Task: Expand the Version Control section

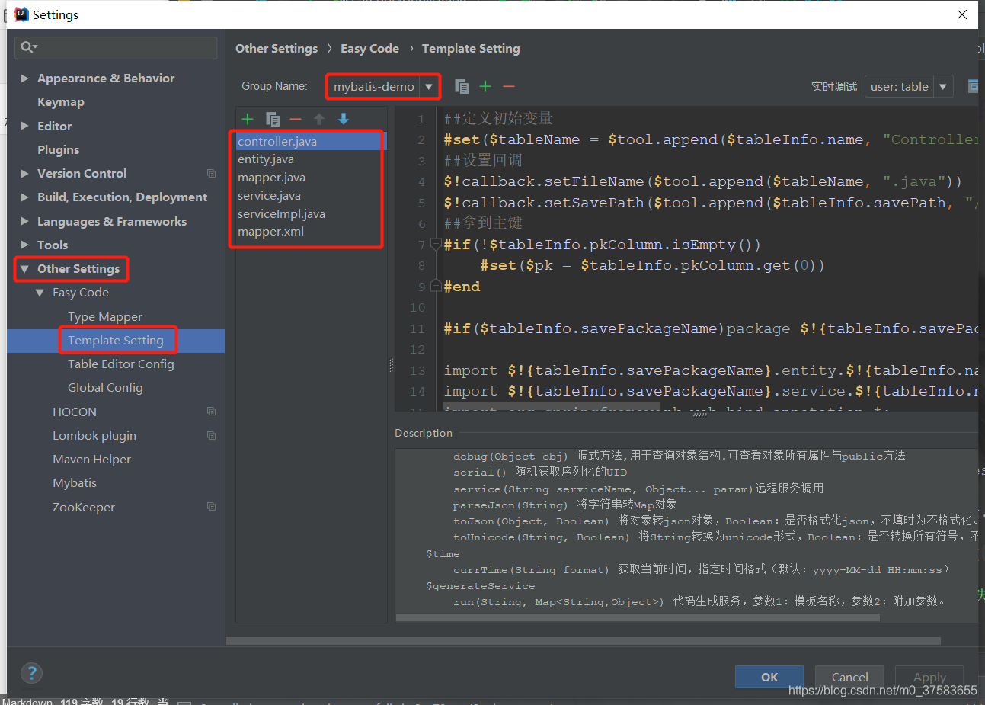Action: [24, 173]
